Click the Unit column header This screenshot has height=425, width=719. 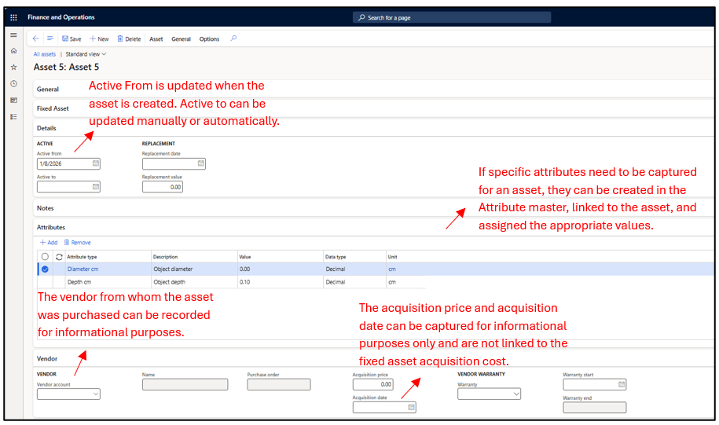pos(393,257)
